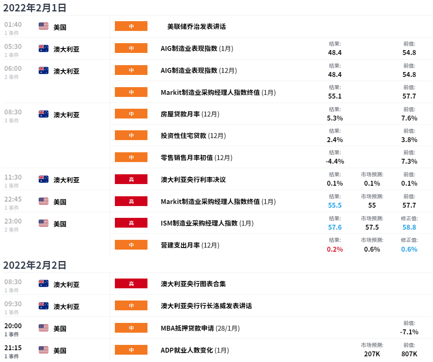Open event 澳大利亚央行利率决议
This screenshot has width=433, height=362.
click(193, 180)
